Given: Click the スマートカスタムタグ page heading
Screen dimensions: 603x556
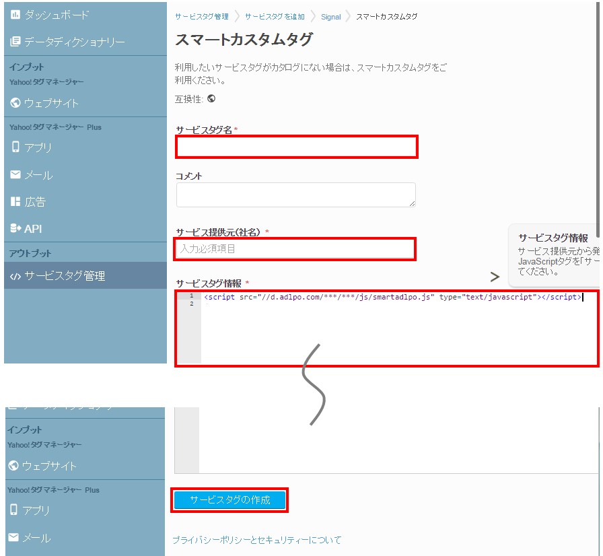Looking at the screenshot, I should 244,40.
